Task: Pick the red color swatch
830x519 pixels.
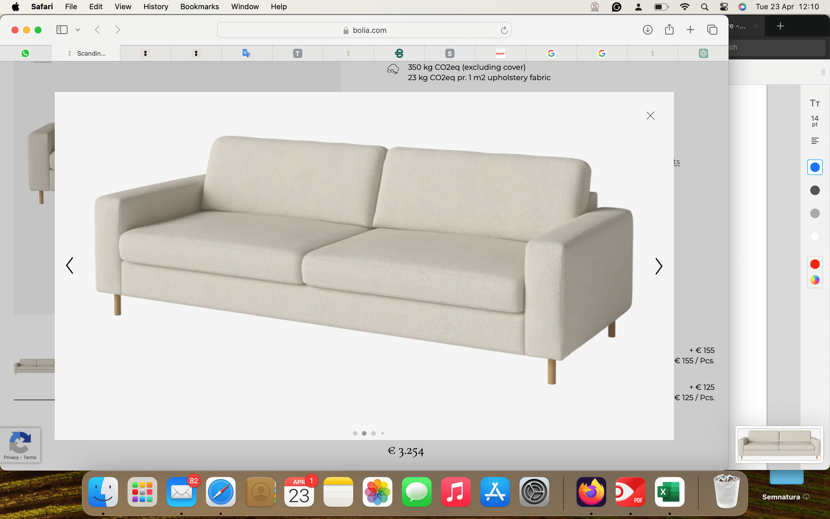Action: click(x=815, y=264)
